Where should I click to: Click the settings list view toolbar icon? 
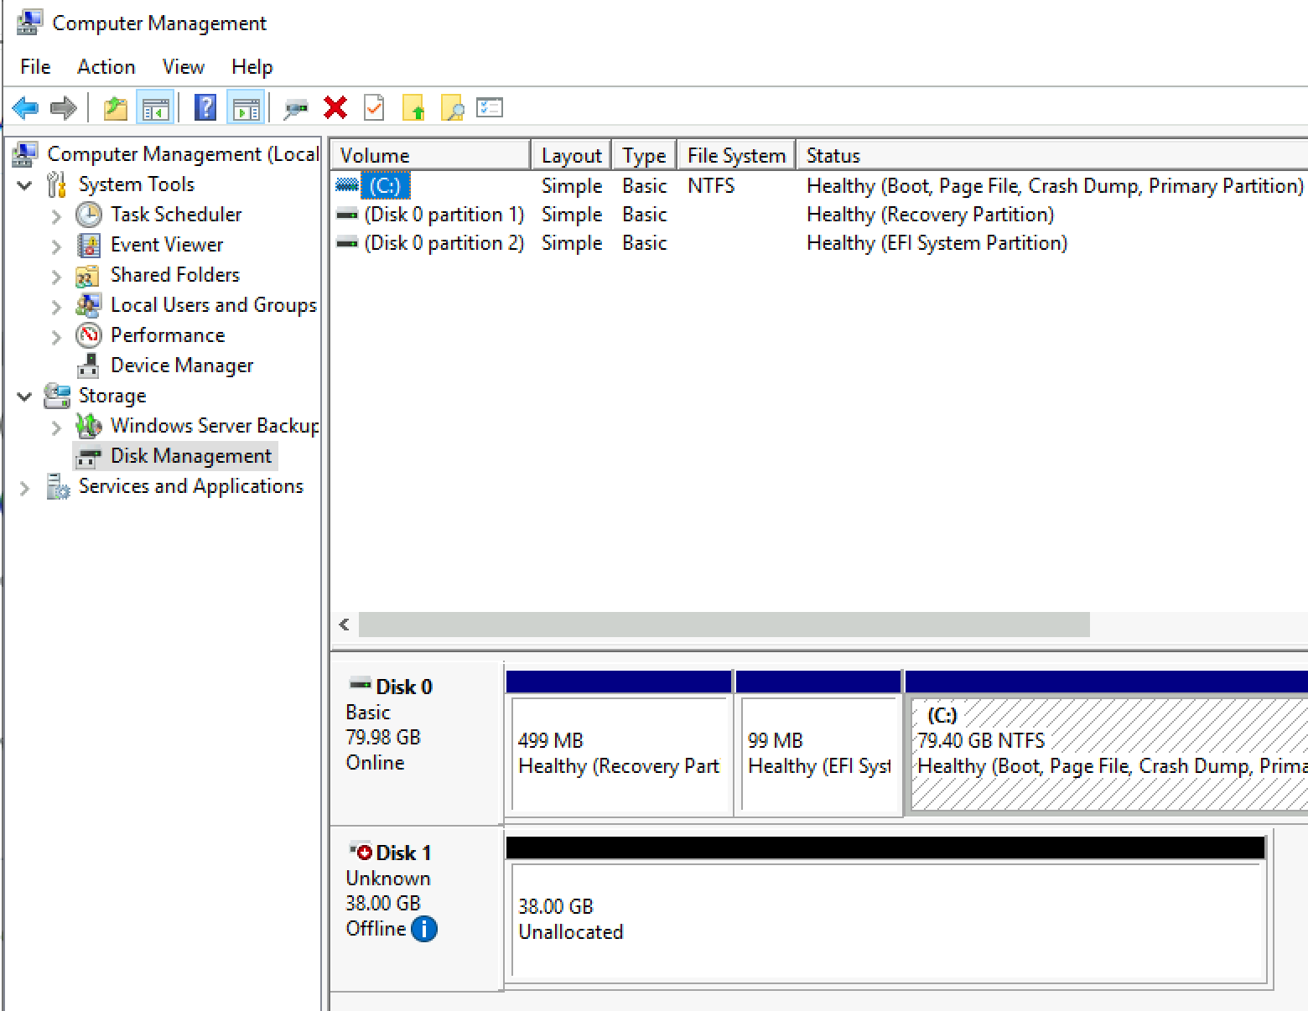[490, 107]
